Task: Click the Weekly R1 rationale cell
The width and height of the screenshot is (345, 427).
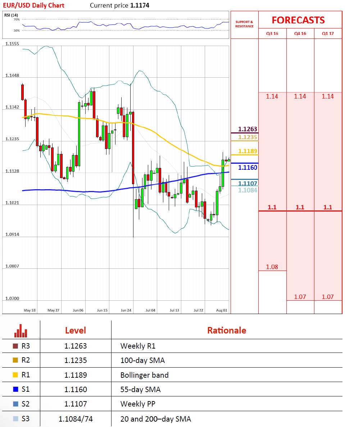Action: (138, 346)
